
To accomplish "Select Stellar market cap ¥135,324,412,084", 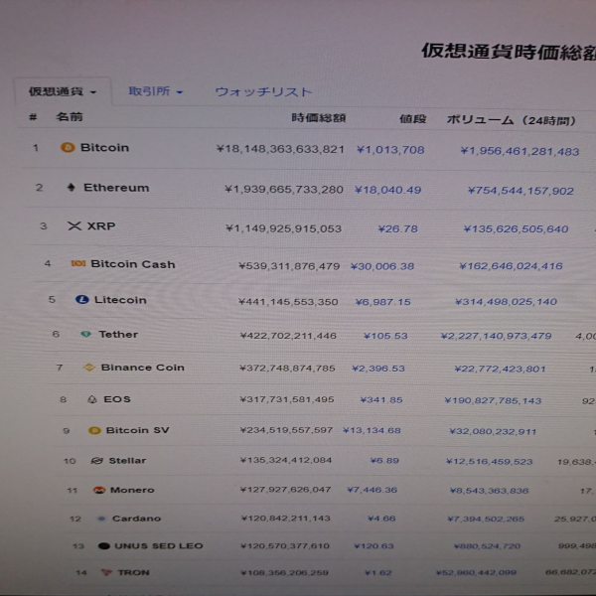I will [x=286, y=460].
